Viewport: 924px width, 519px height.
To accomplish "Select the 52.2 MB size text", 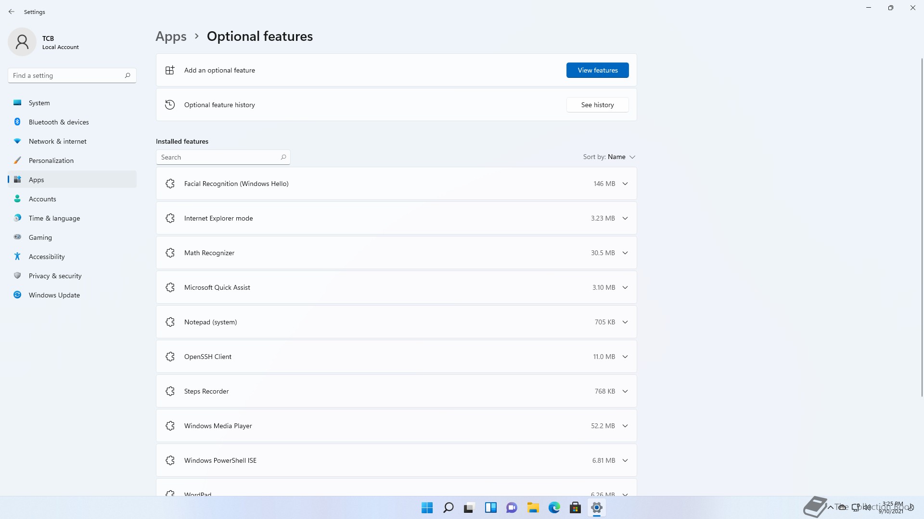I will coord(603,426).
